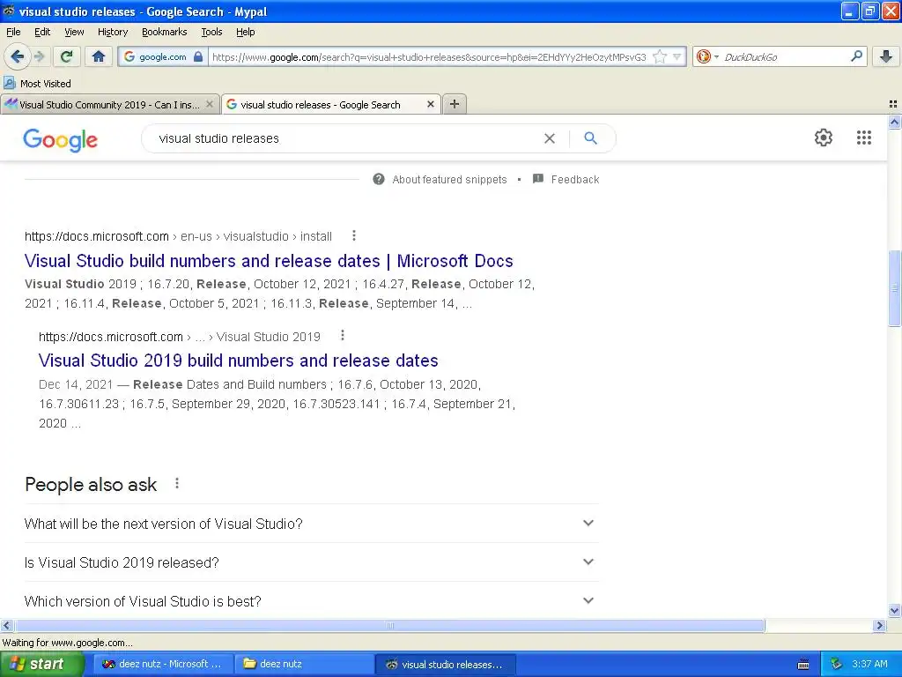The height and width of the screenshot is (677, 902).
Task: Open the downloads arrow button
Action: tap(886, 56)
